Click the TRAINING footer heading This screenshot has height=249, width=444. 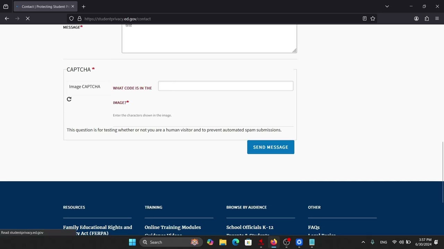coord(153,207)
